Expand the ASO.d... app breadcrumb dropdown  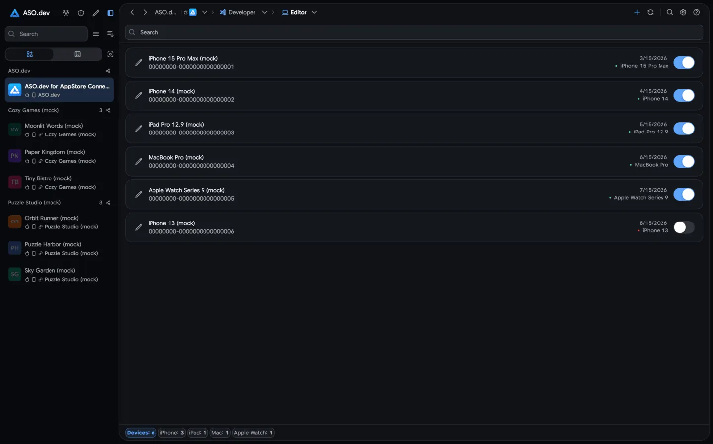(204, 12)
